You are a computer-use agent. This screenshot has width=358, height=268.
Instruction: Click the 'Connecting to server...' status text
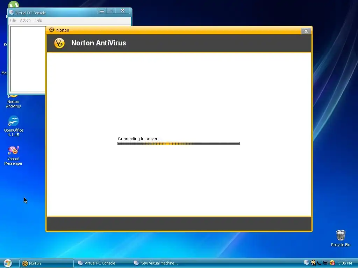click(x=139, y=139)
